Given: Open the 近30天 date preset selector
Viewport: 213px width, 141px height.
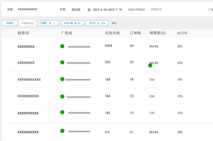Looking at the screenshot, I should pos(76,9).
